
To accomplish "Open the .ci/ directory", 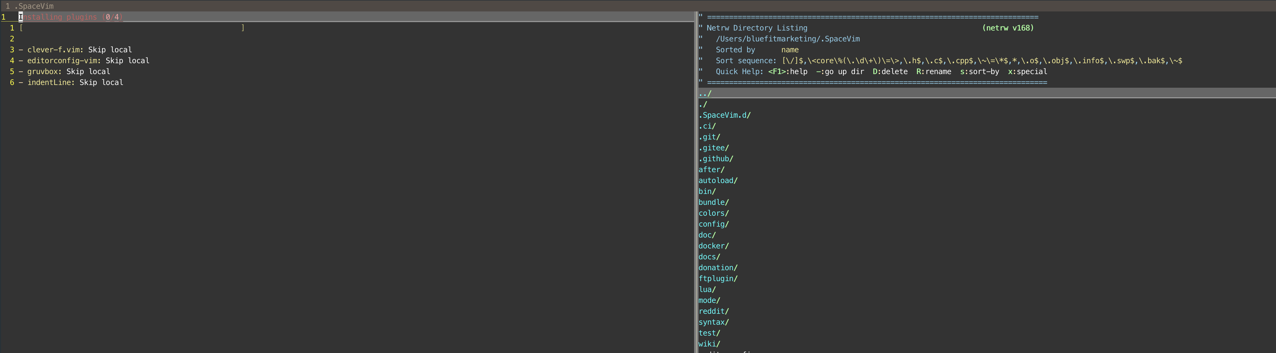I will pos(707,126).
